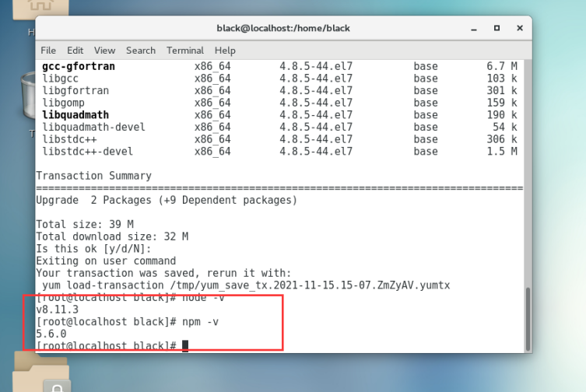Click the npm -v command line
This screenshot has width=586, height=392.
pos(127,322)
